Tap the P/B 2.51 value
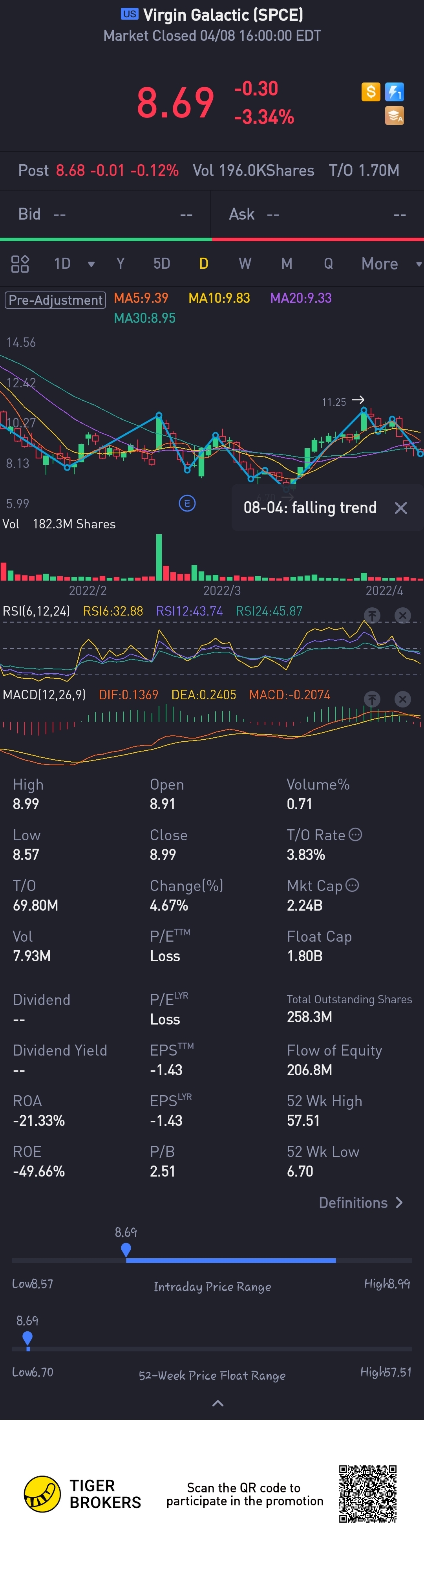This screenshot has width=424, height=1569. [163, 1171]
